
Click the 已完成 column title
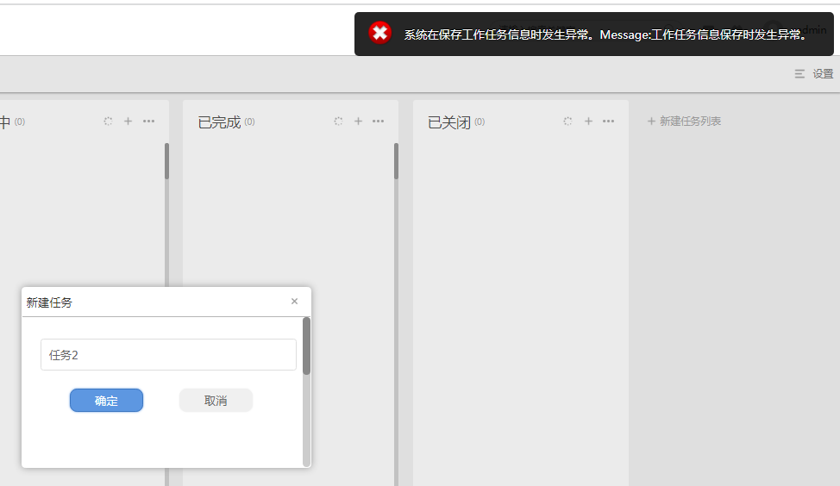[x=219, y=122]
